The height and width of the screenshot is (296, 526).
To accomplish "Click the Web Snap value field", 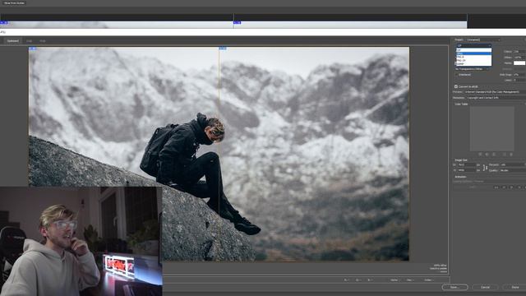I will tap(519, 75).
